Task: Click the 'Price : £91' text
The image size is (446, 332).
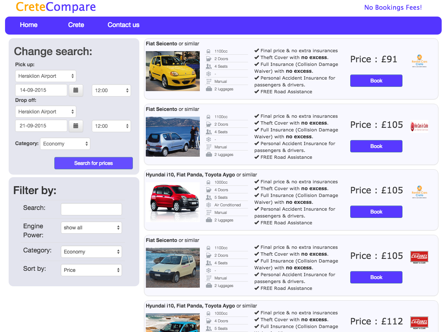Action: pyautogui.click(x=374, y=59)
